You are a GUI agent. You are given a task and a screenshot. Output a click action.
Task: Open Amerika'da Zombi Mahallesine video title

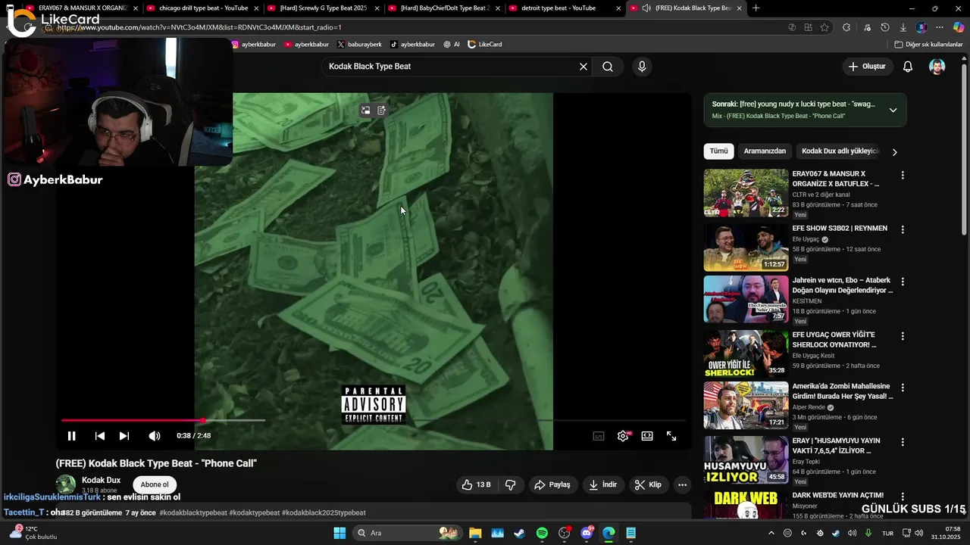843,391
